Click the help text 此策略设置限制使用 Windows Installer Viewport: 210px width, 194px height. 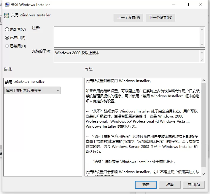(118, 81)
